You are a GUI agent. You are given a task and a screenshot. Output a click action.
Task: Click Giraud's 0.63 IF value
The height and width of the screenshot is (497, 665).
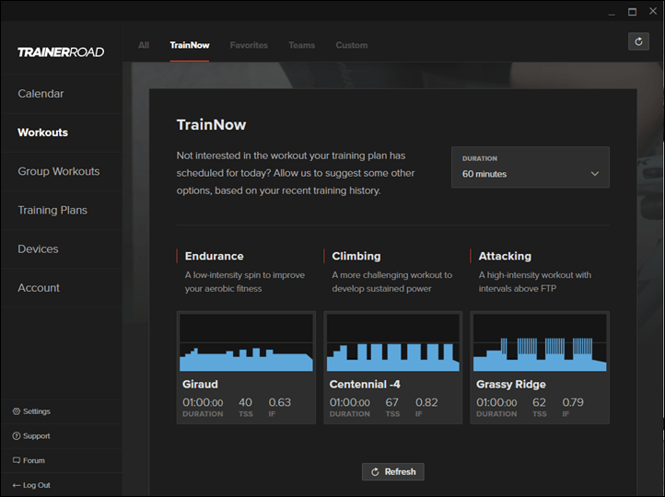tap(280, 402)
